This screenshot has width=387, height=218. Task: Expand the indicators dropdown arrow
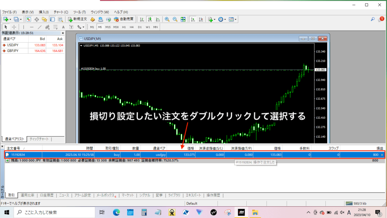215,20
